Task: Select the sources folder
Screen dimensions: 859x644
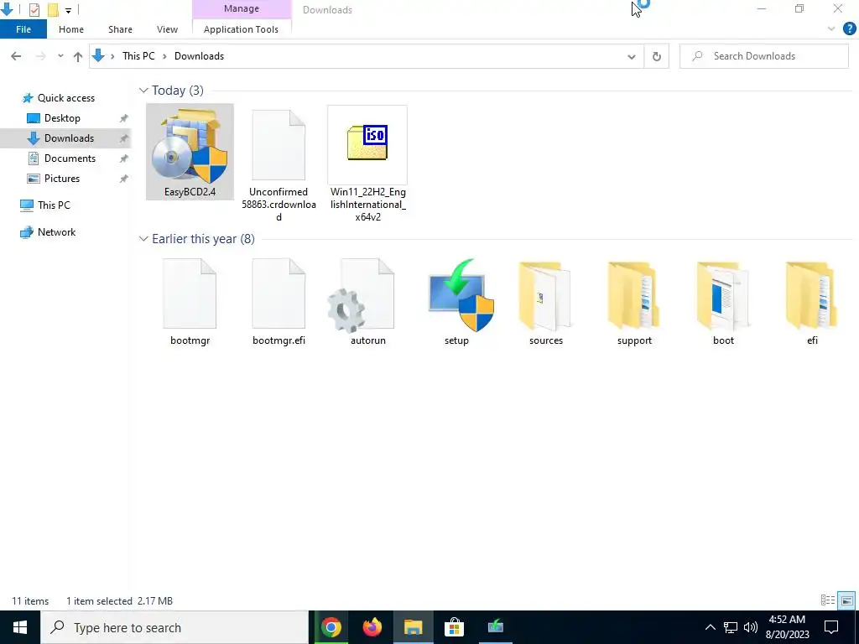Action: (x=545, y=296)
